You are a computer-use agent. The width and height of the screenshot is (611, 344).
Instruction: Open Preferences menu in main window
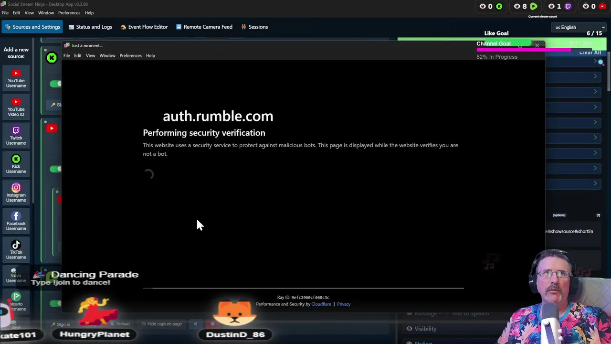69,13
